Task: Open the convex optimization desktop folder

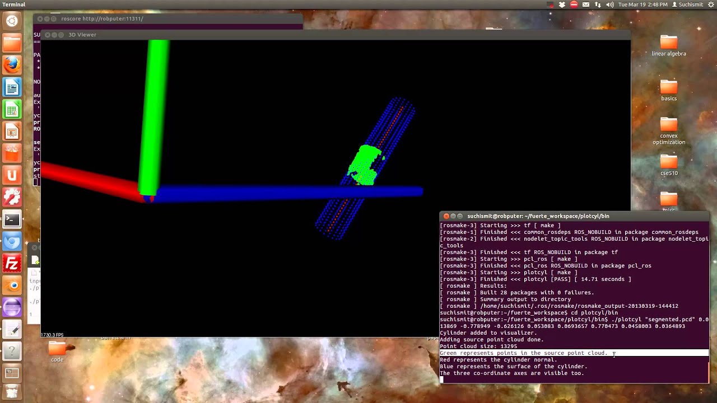Action: click(x=669, y=132)
